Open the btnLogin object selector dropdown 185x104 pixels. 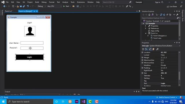[x=180, y=46]
